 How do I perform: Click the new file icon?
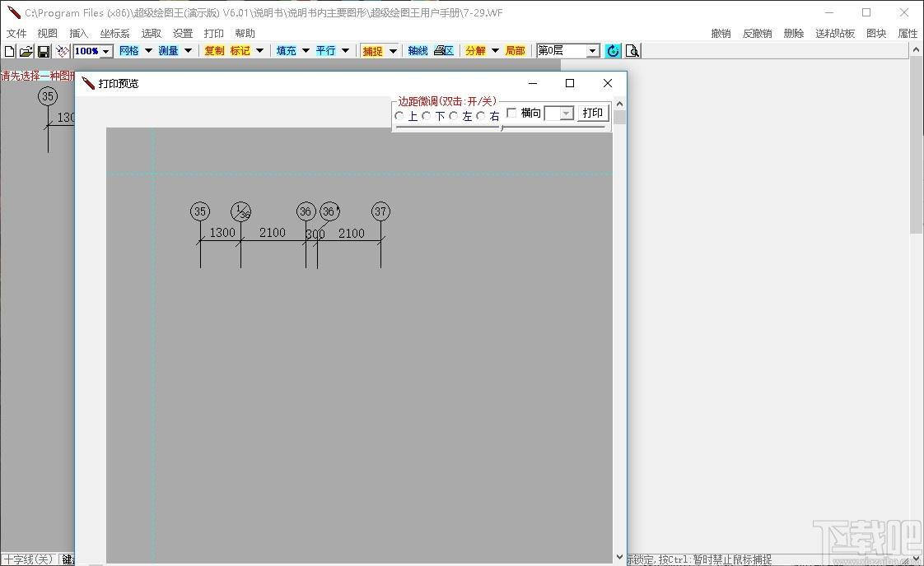(x=9, y=51)
